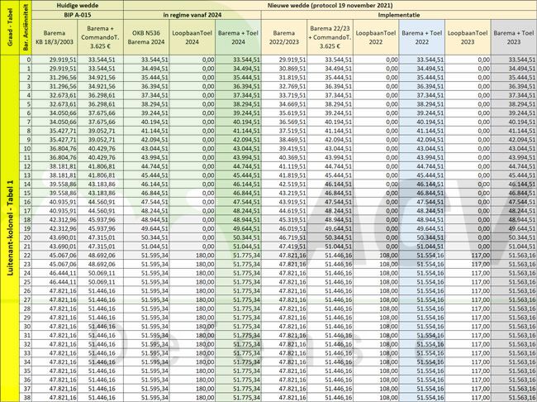The width and height of the screenshot is (537, 402).
Task: Select Barema 22/23 + CommandoT. value in row 19
Action: pos(330,228)
